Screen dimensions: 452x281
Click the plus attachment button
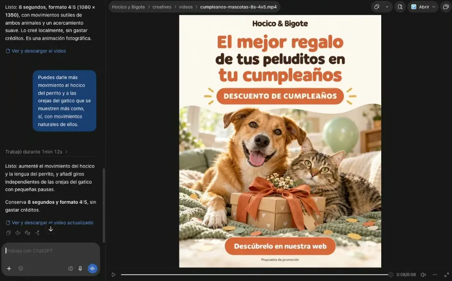pyautogui.click(x=9, y=269)
